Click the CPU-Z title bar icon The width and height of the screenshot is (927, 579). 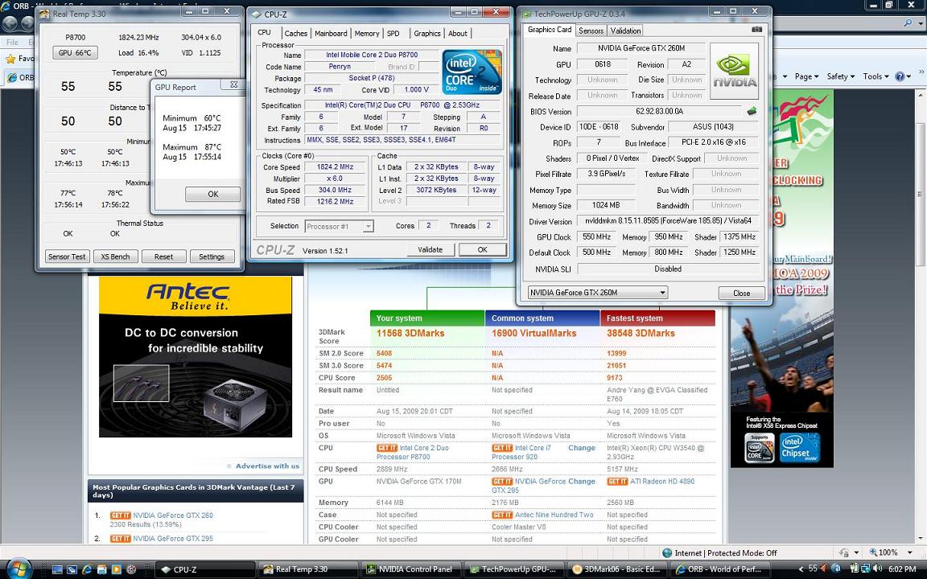(257, 14)
